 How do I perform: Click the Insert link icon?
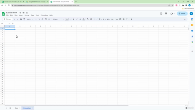(x=117, y=19)
